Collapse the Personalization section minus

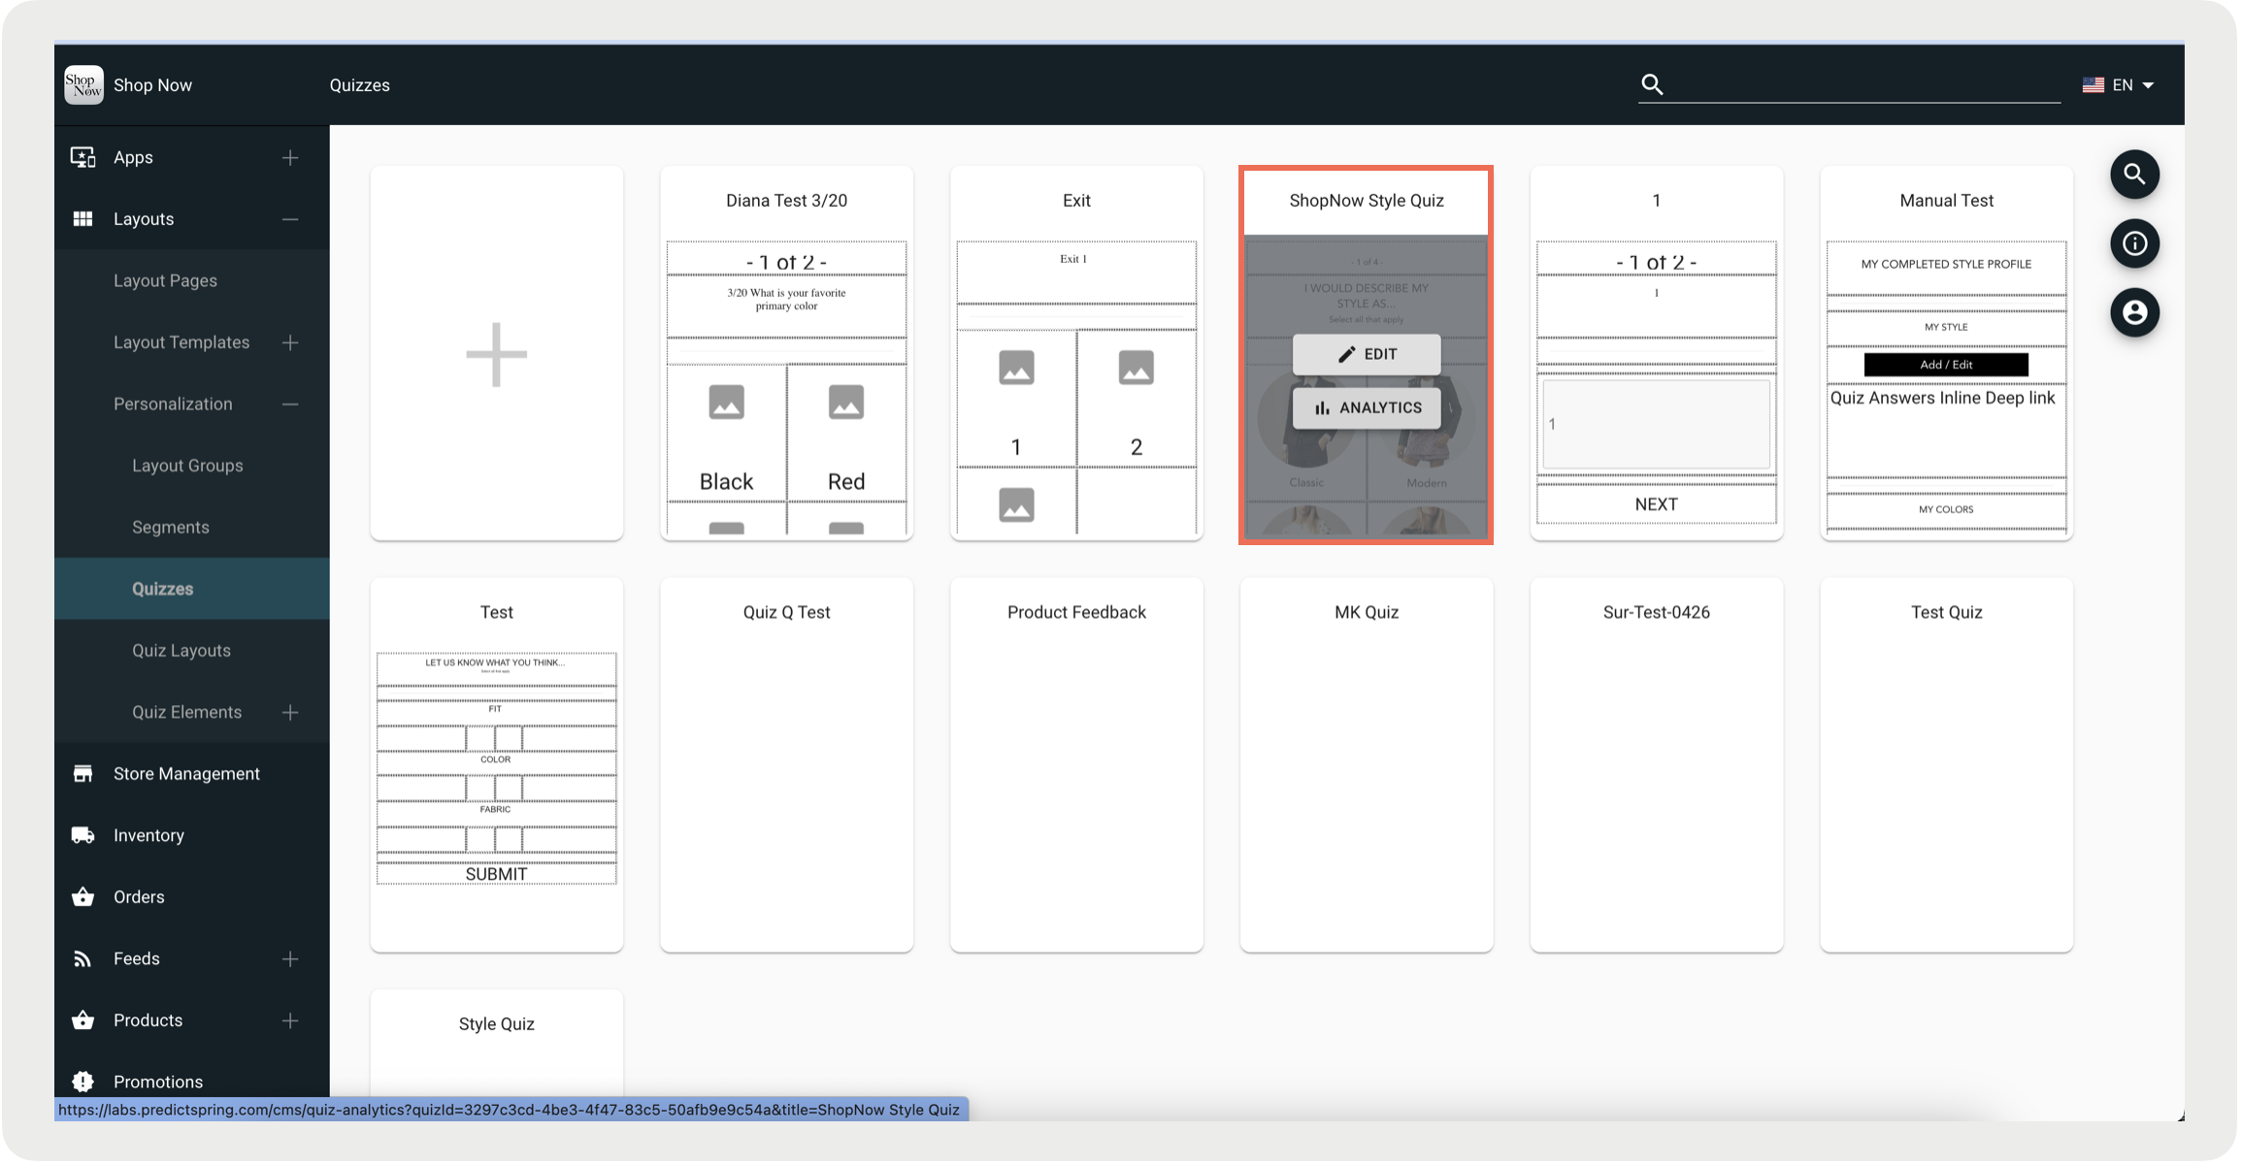[290, 404]
